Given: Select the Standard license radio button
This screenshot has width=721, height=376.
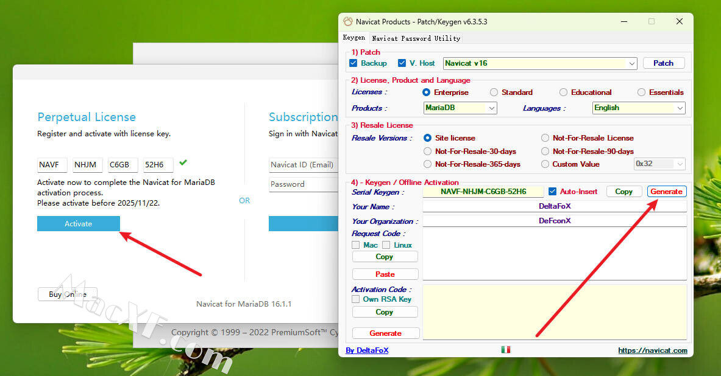Looking at the screenshot, I should tap(494, 92).
